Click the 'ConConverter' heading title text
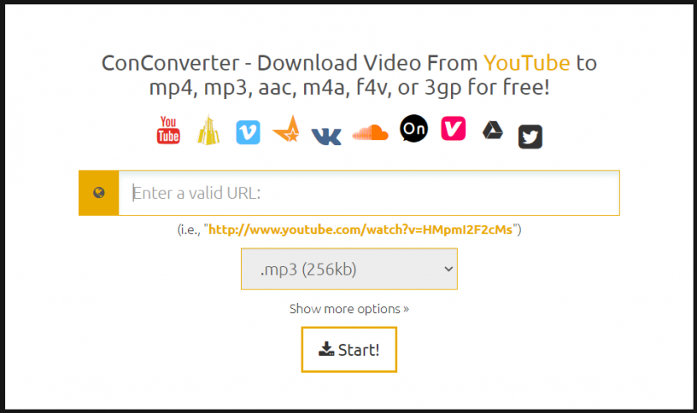This screenshot has width=697, height=413. point(170,63)
